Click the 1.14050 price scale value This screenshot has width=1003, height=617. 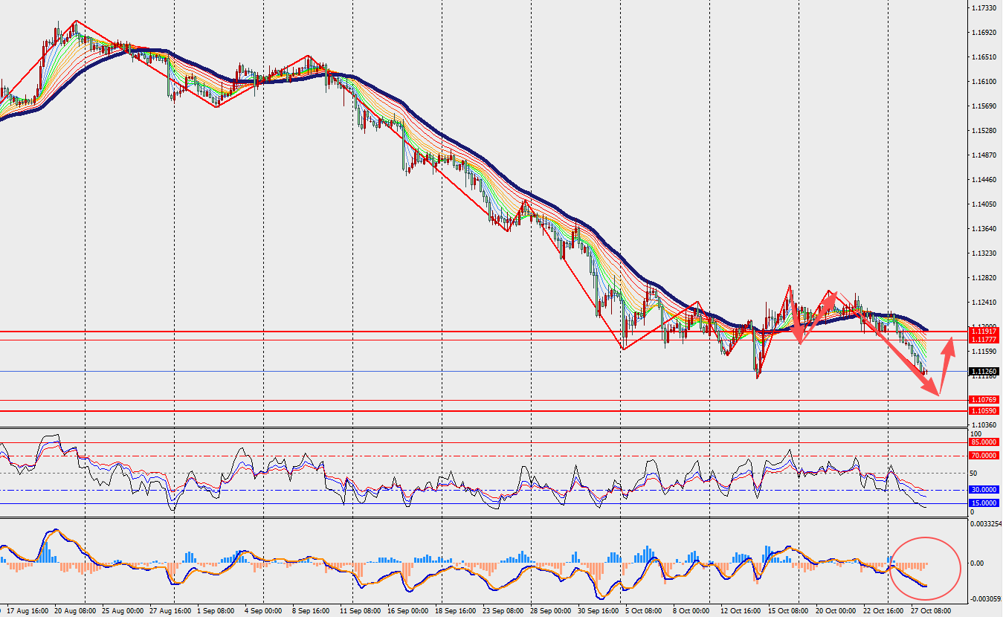[984, 204]
